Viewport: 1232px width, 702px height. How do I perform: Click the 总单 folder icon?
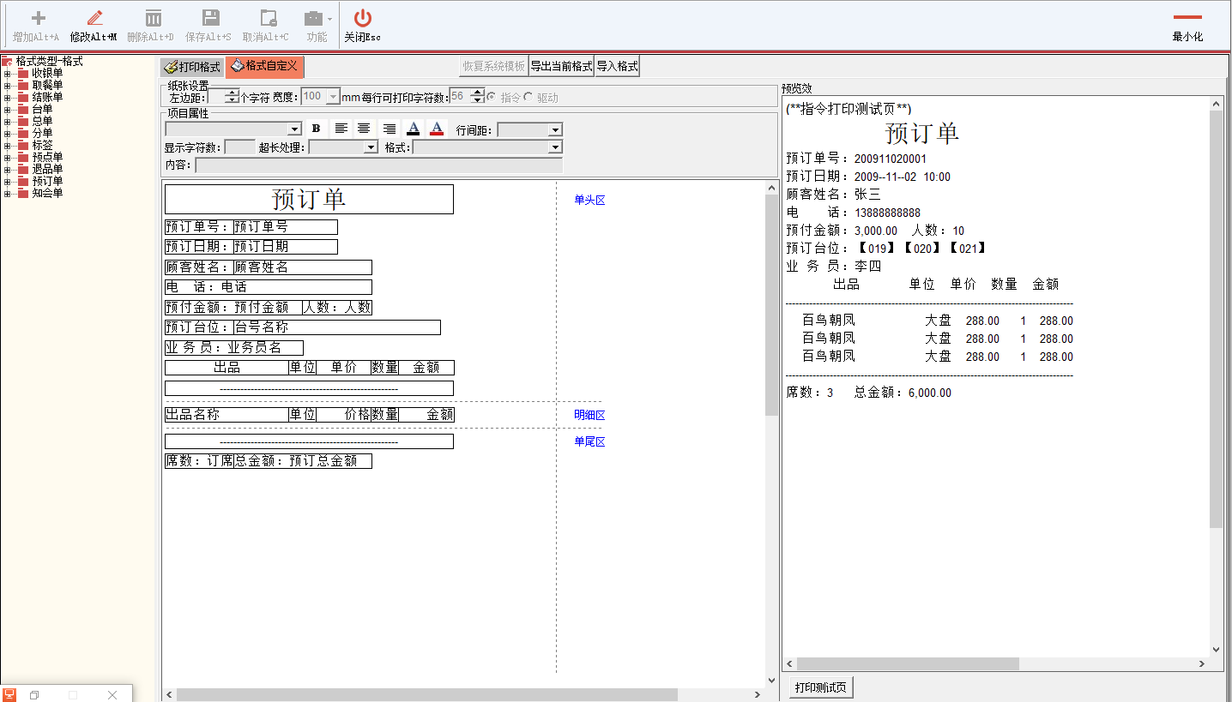[23, 121]
